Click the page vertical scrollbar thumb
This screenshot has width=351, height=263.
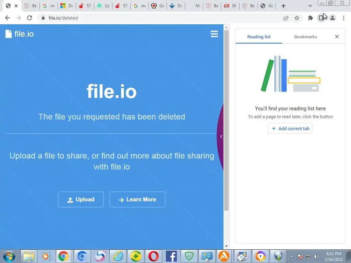click(226, 120)
